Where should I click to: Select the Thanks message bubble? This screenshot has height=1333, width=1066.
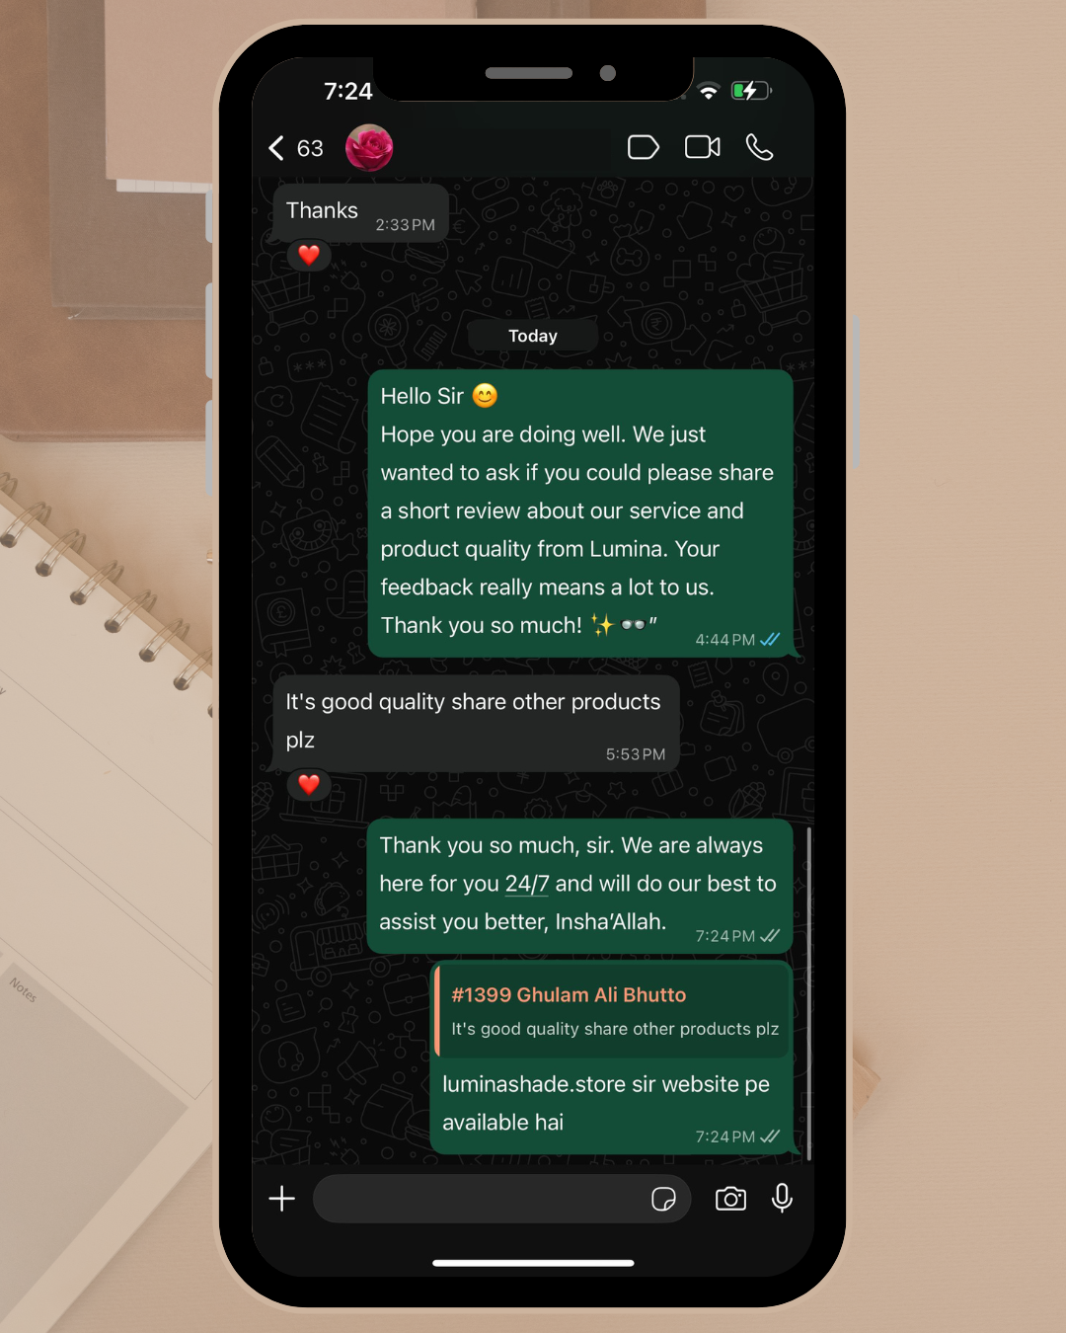[x=360, y=212]
